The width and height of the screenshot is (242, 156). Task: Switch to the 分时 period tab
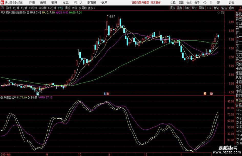coord(8,8)
